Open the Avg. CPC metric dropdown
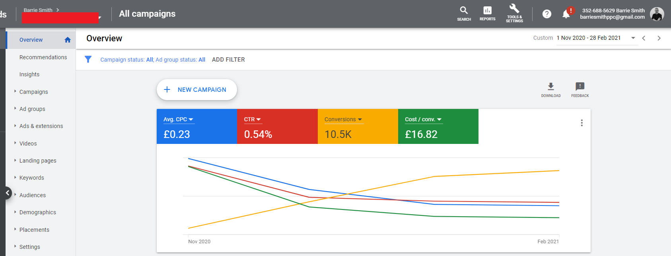 178,119
